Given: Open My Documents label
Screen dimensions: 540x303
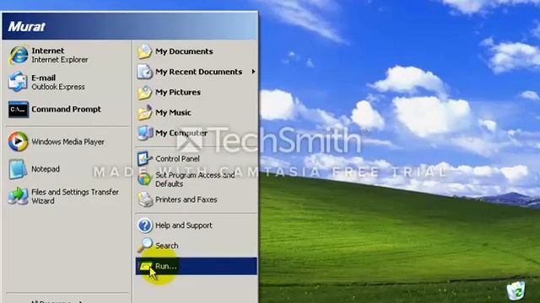Looking at the screenshot, I should pyautogui.click(x=184, y=51).
